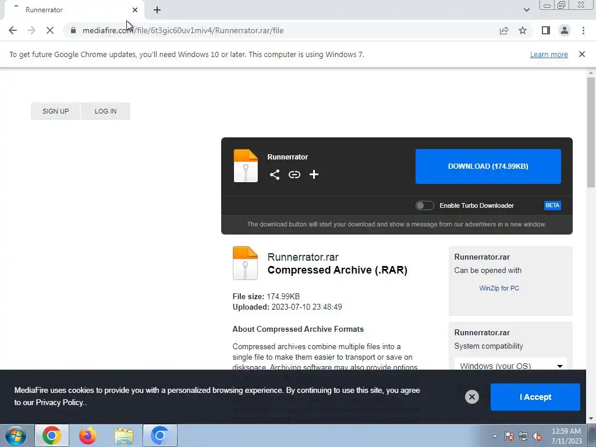Copy link using the chain icon
This screenshot has width=596, height=447.
click(294, 175)
